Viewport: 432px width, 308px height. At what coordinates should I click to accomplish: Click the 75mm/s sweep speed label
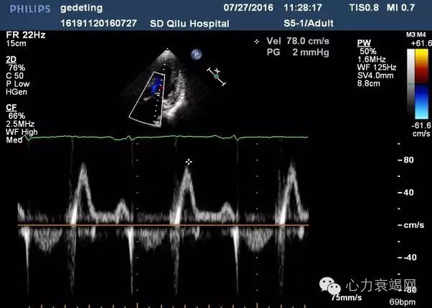346,295
